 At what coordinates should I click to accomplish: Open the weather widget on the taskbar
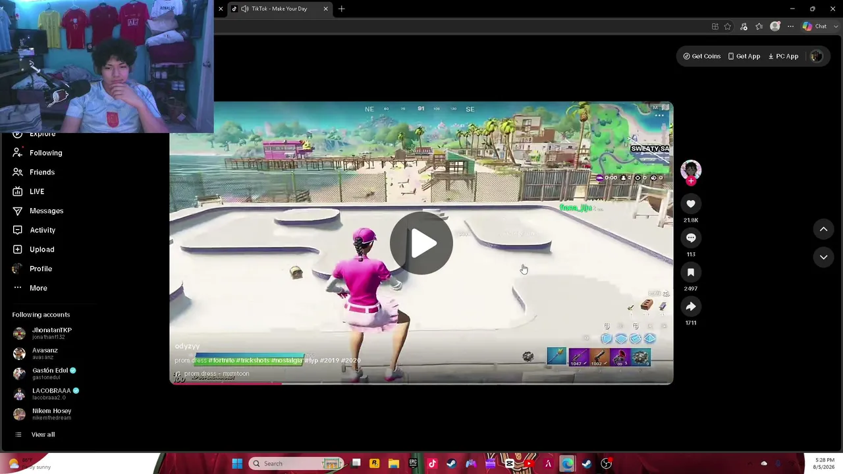tap(30, 463)
